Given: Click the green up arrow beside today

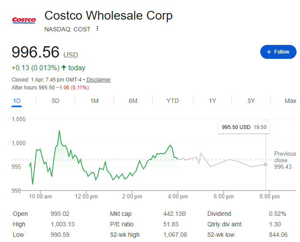Looking at the screenshot, I should [64, 68].
